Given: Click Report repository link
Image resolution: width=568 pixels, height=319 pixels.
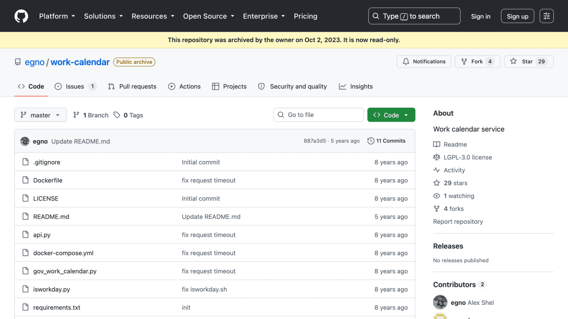Looking at the screenshot, I should pyautogui.click(x=458, y=222).
